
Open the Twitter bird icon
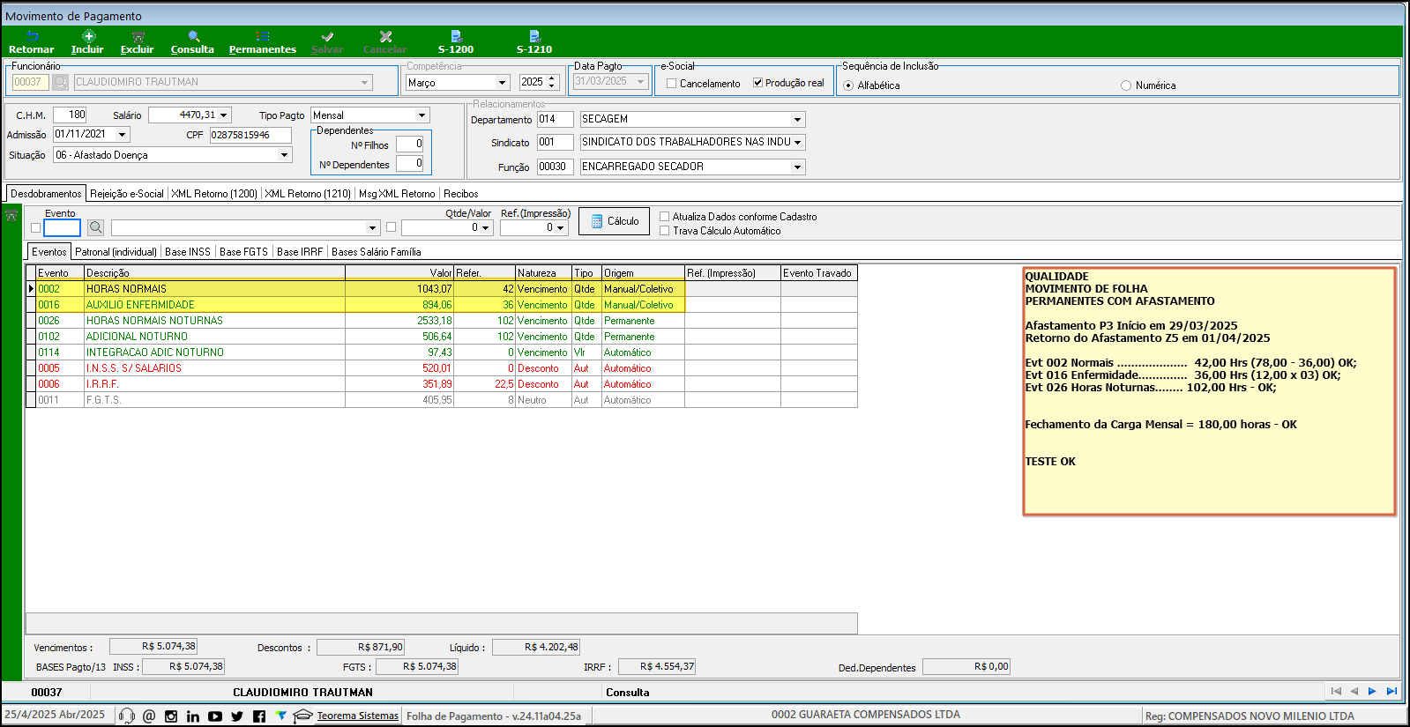point(237,716)
